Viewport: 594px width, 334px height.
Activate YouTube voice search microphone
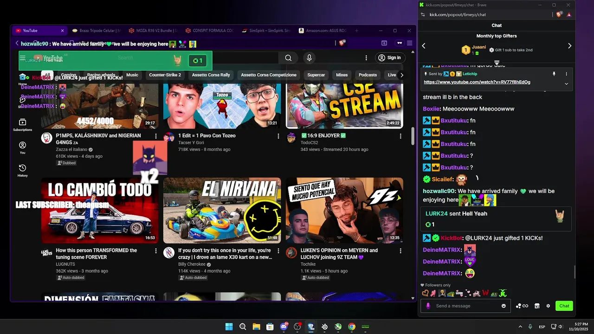[x=309, y=58]
